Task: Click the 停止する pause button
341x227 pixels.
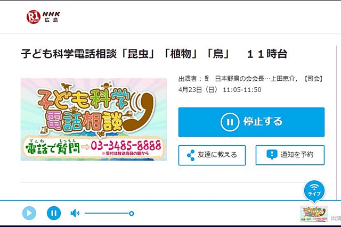Action: [x=251, y=122]
